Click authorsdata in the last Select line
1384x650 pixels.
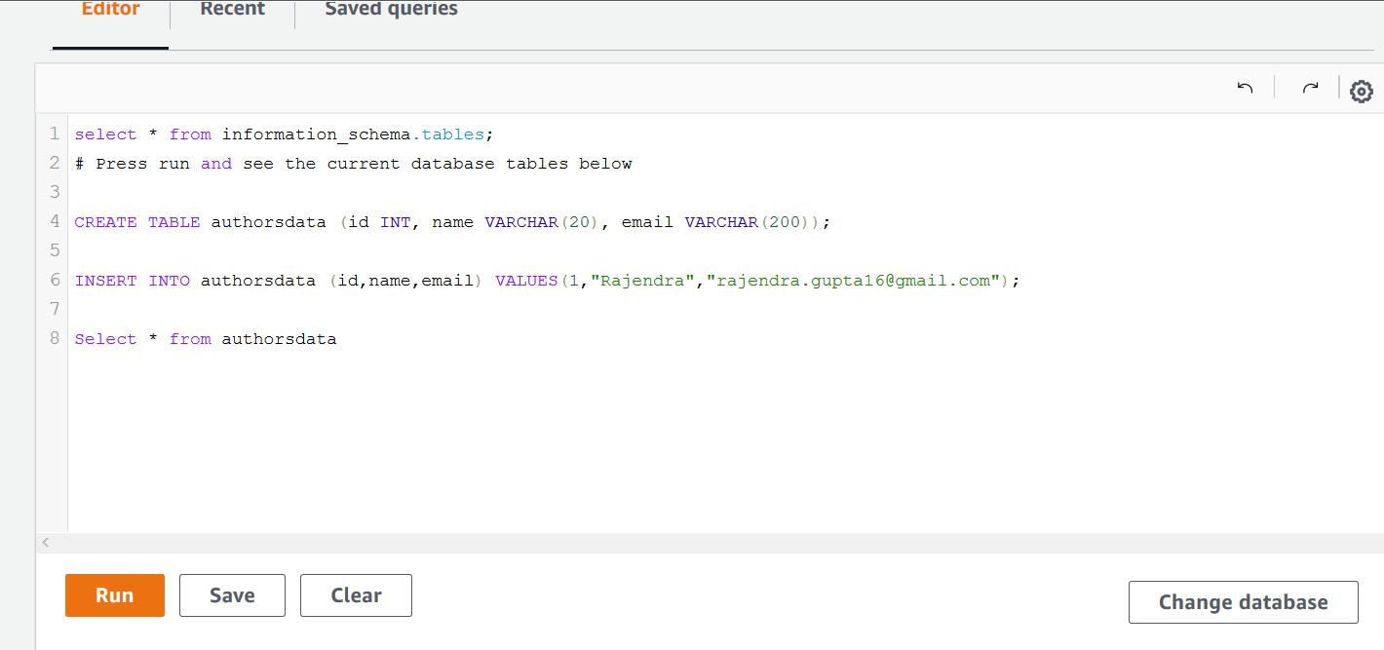coord(279,339)
